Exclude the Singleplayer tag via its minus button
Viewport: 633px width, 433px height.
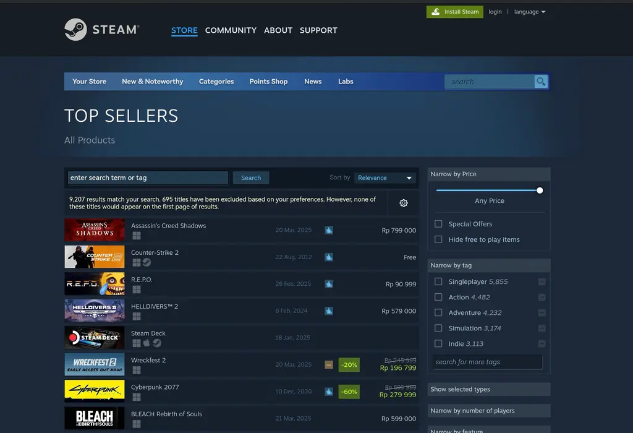tap(542, 281)
